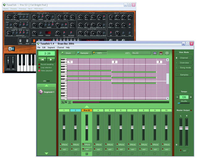Open Effects for channel 10
198x158 pixels.
[x=166, y=145]
